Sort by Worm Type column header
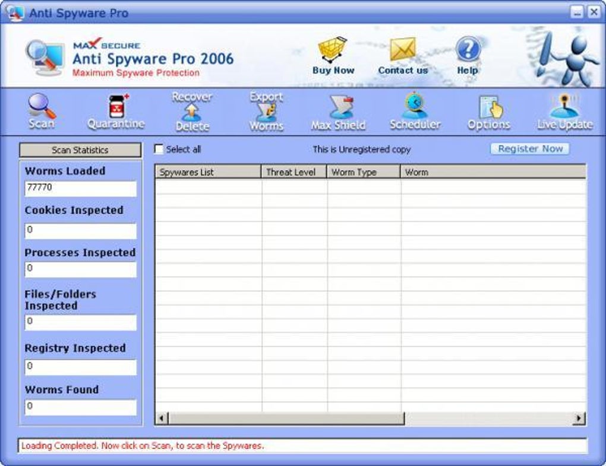This screenshot has width=606, height=466. 364,172
